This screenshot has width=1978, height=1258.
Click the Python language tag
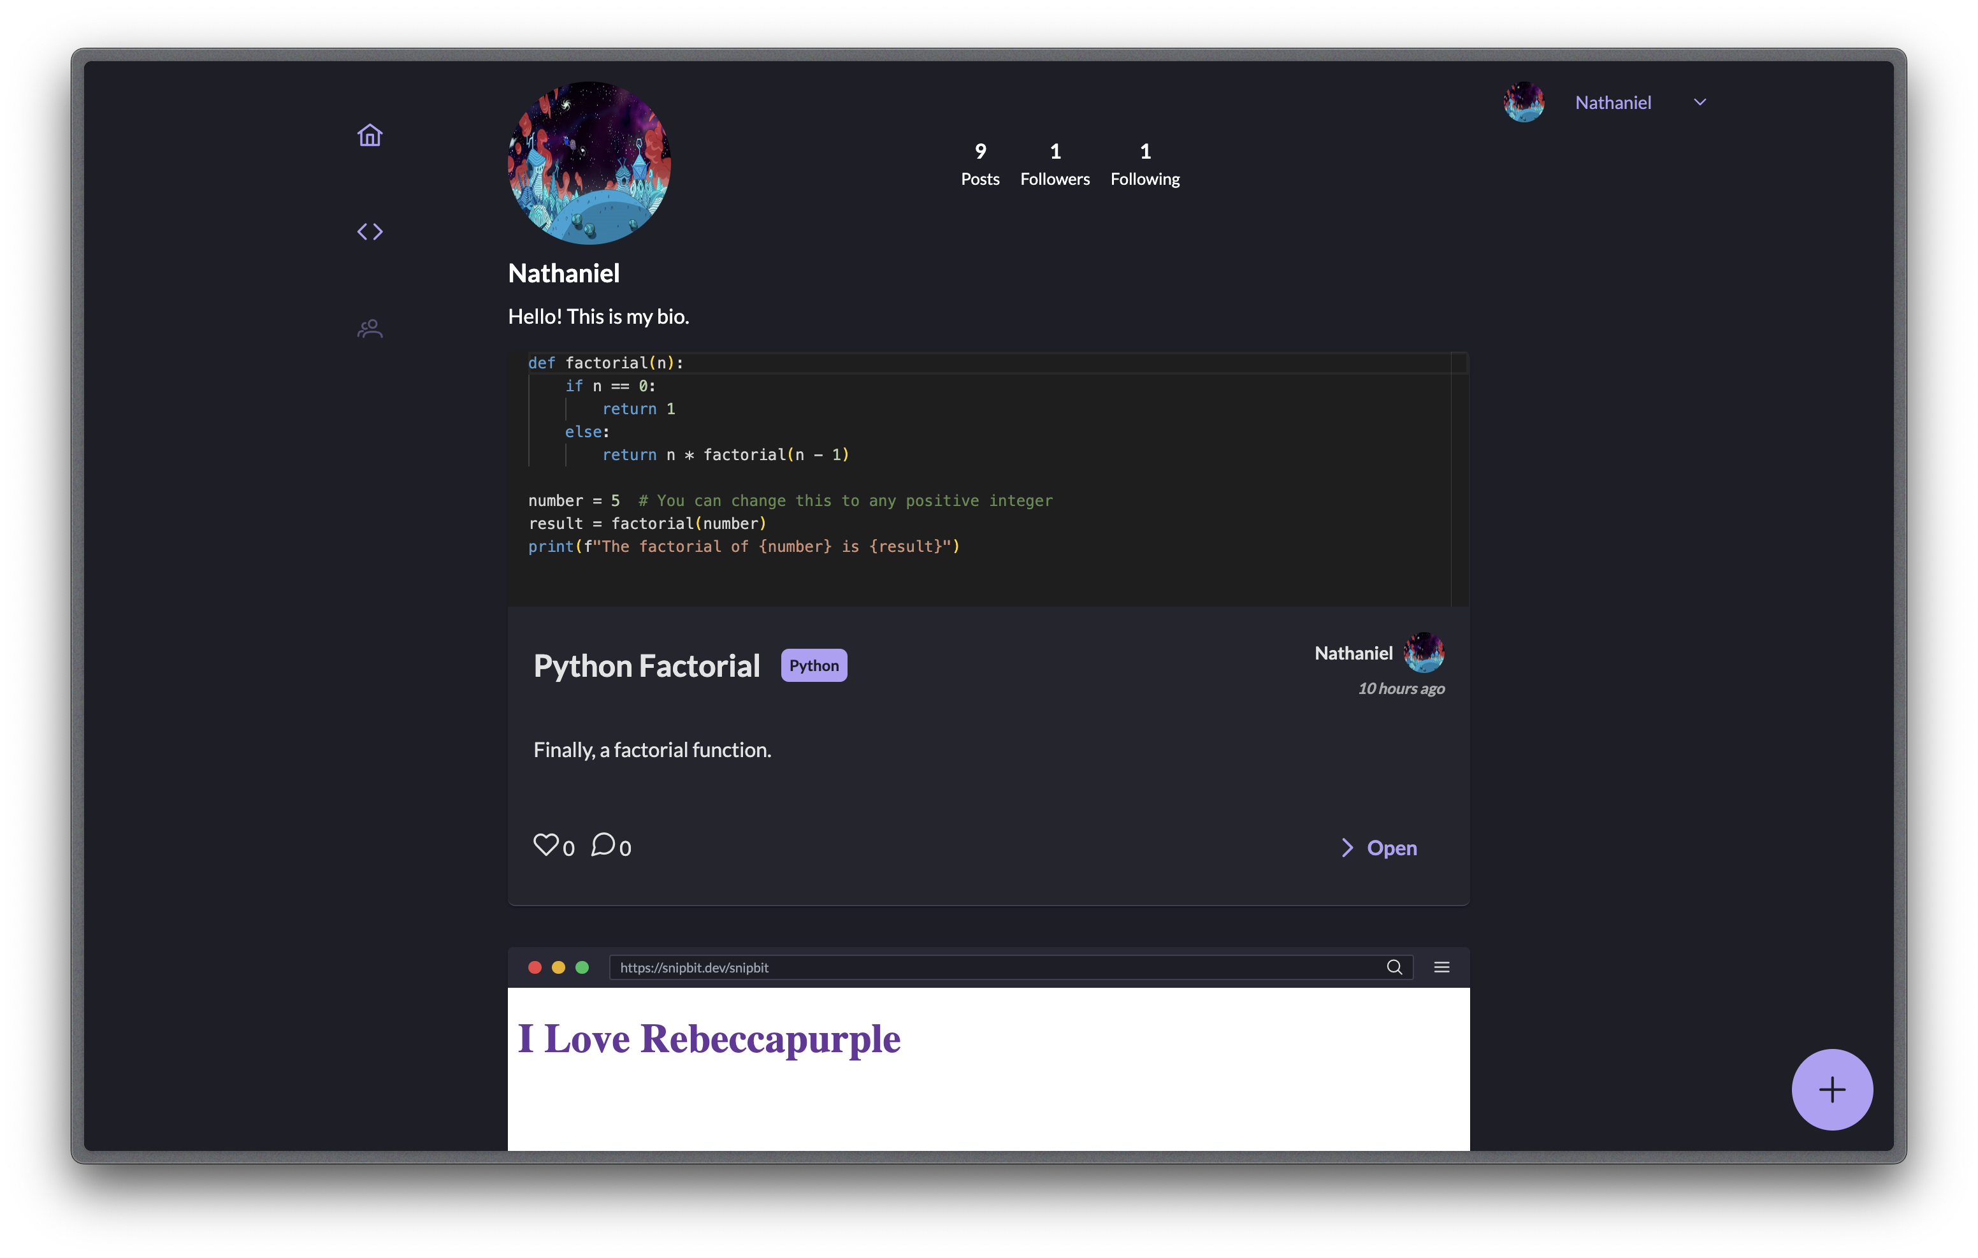point(813,665)
